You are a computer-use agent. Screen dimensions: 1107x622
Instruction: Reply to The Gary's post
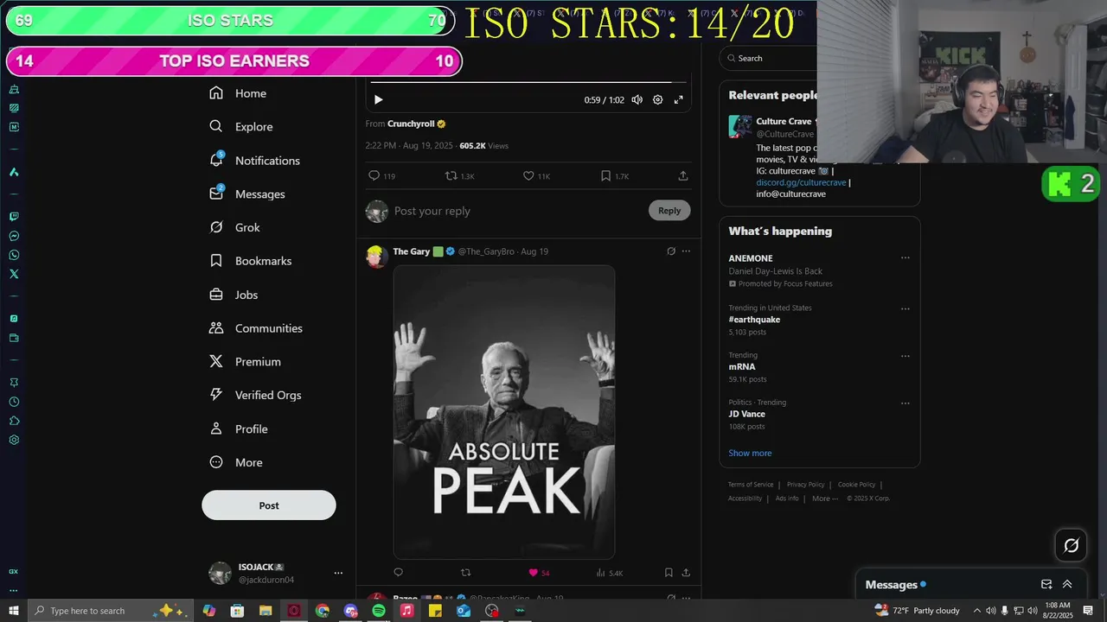pos(399,573)
